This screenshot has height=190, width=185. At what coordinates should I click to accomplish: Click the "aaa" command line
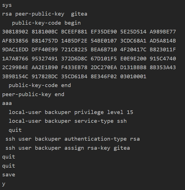tap(7, 103)
